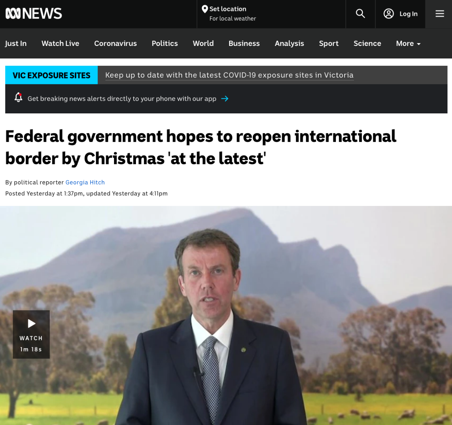Open the Just In section

coord(16,43)
